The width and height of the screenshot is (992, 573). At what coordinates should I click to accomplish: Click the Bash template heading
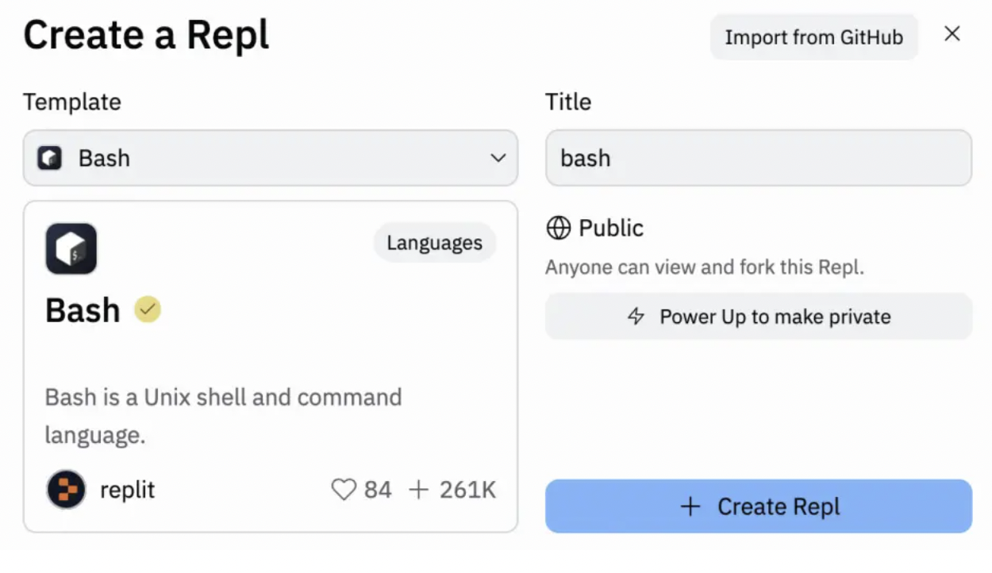click(83, 310)
